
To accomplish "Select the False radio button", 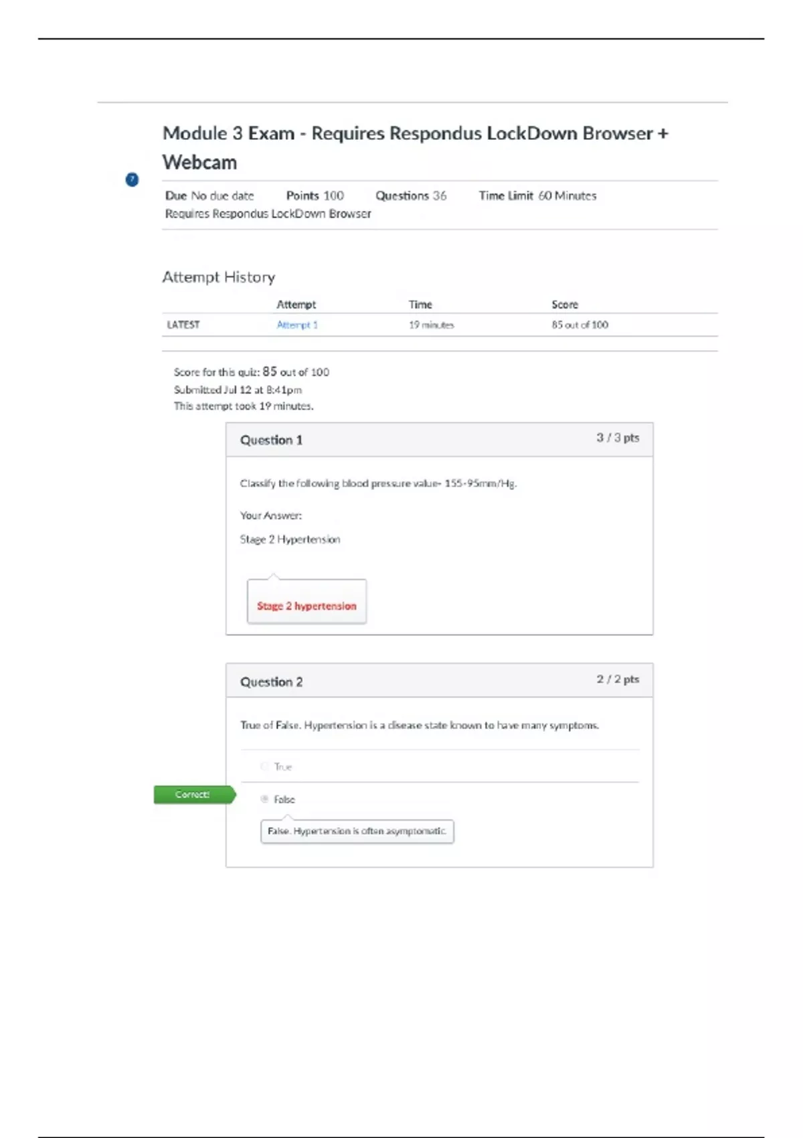I will [265, 799].
